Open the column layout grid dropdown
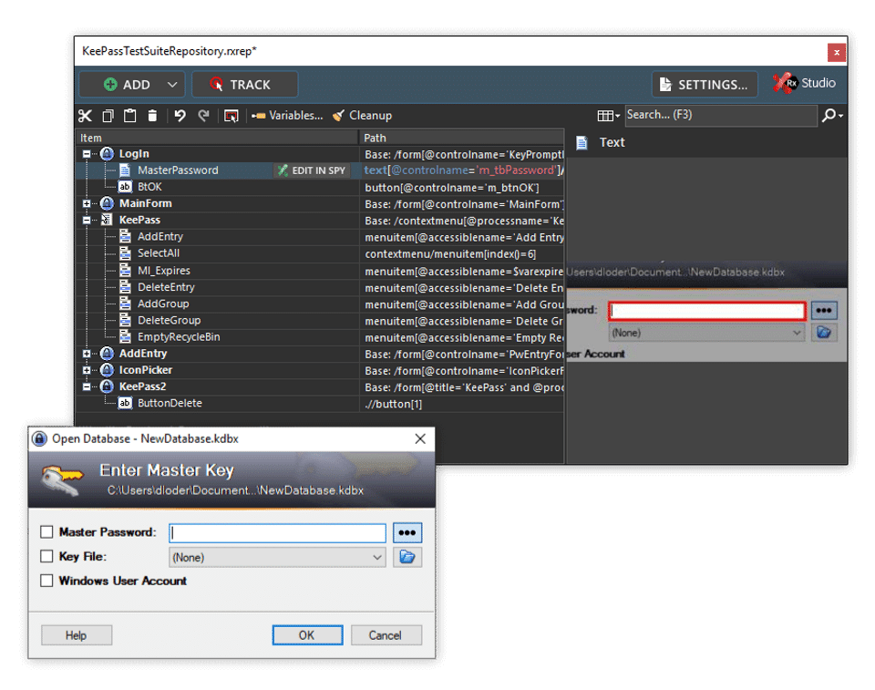This screenshot has width=875, height=690. pyautogui.click(x=608, y=116)
